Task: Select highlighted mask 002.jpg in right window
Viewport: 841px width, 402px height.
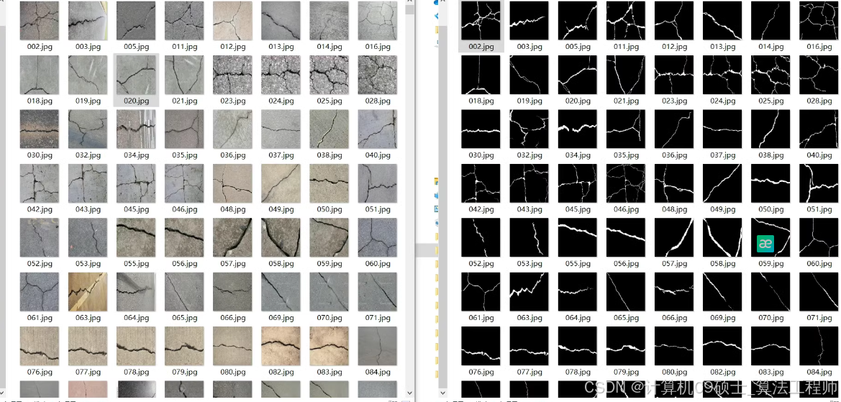Action: point(481,20)
